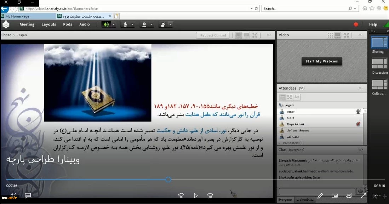Switch Video pod to grid view
This screenshot has width=389, height=204.
(330, 35)
